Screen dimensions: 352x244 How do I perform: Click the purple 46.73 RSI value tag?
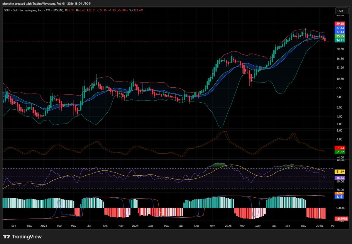[x=340, y=177]
